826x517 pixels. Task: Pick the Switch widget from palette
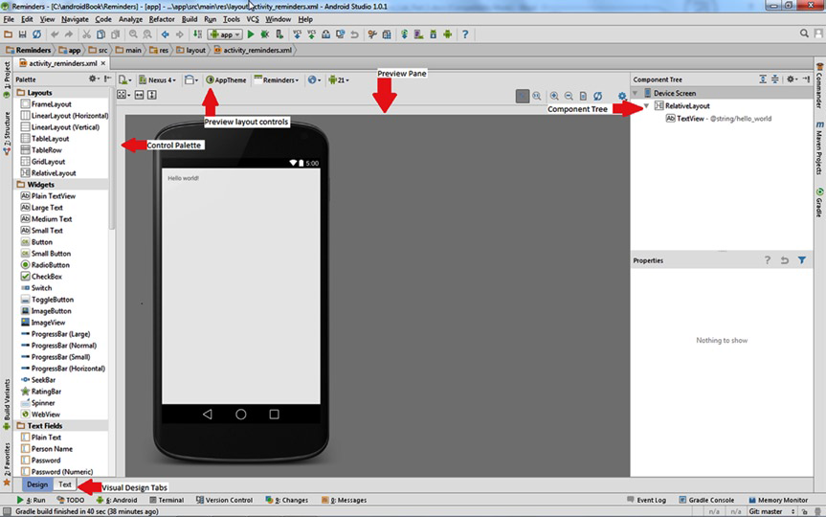click(x=41, y=288)
